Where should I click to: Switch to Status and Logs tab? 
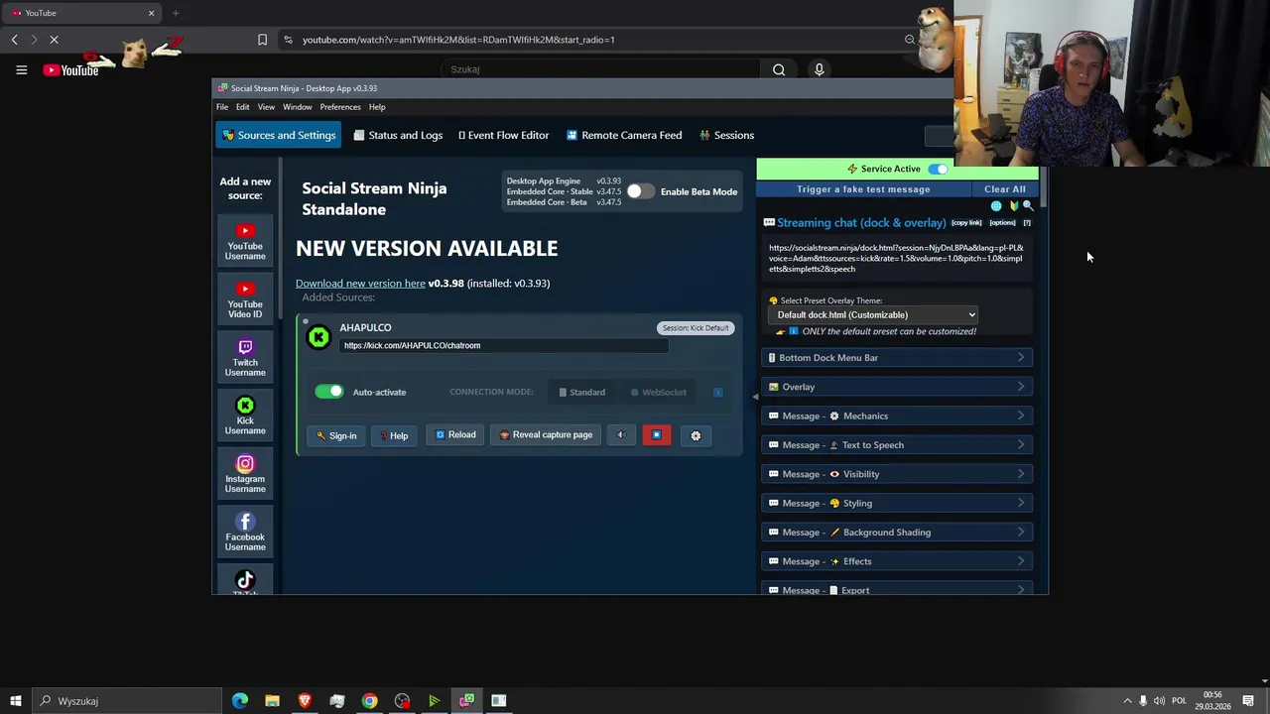[x=398, y=135]
